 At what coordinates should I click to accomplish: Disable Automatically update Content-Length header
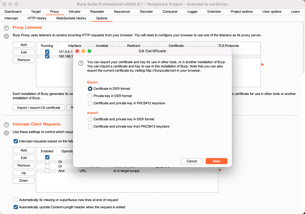point(16,207)
